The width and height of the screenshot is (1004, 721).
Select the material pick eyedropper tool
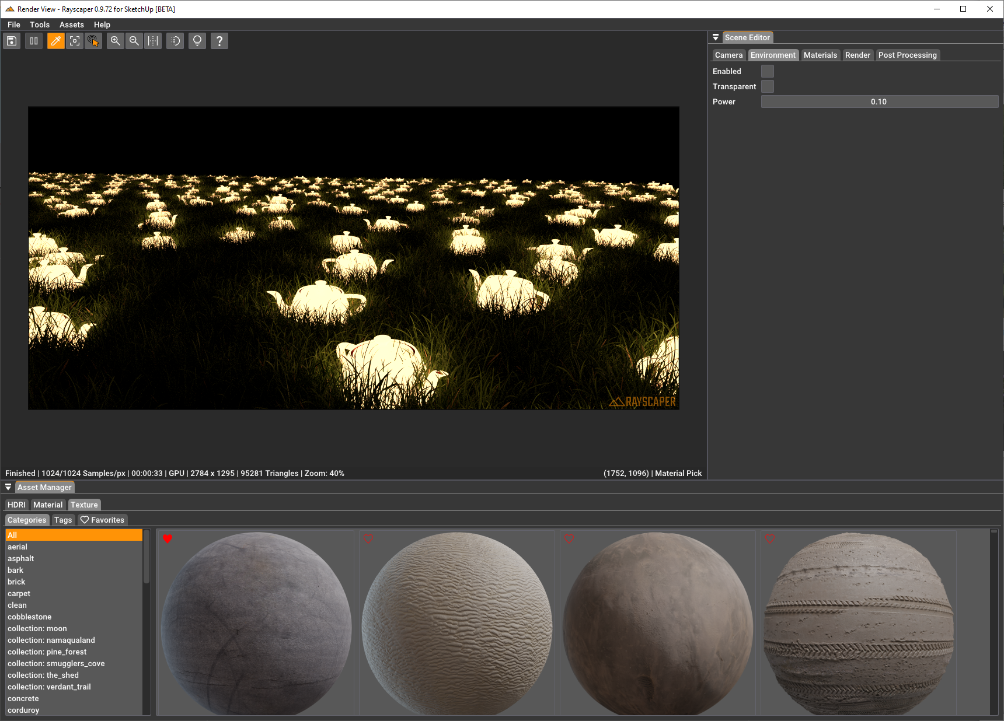coord(55,41)
